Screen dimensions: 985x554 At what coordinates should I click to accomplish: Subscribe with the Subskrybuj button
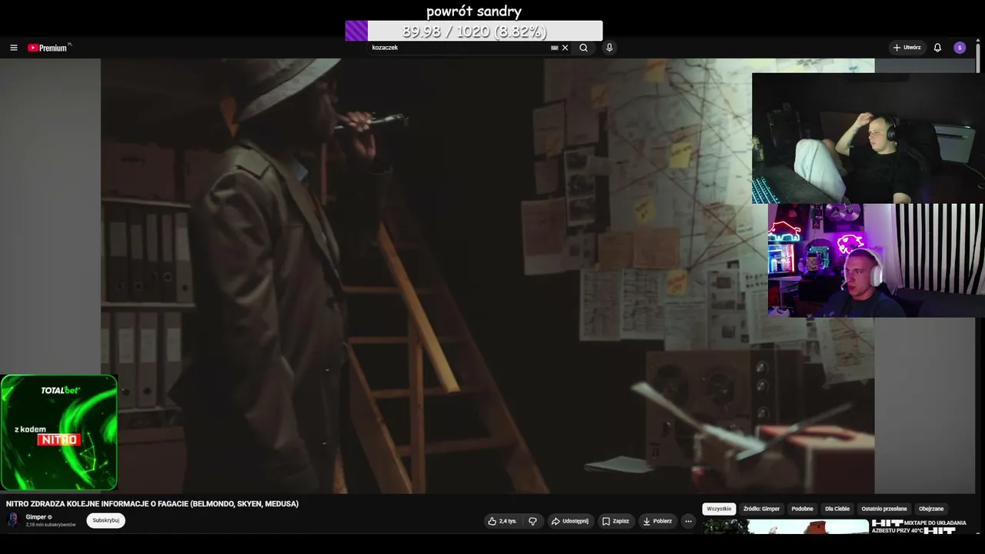105,520
